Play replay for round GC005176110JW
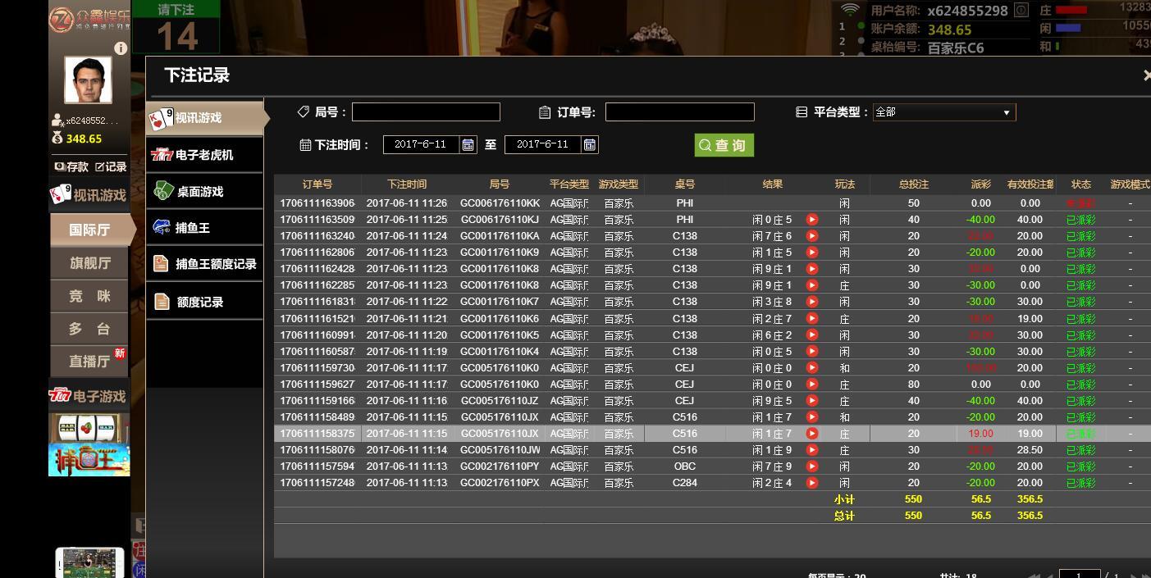Viewport: 1151px width, 578px height. (x=811, y=449)
